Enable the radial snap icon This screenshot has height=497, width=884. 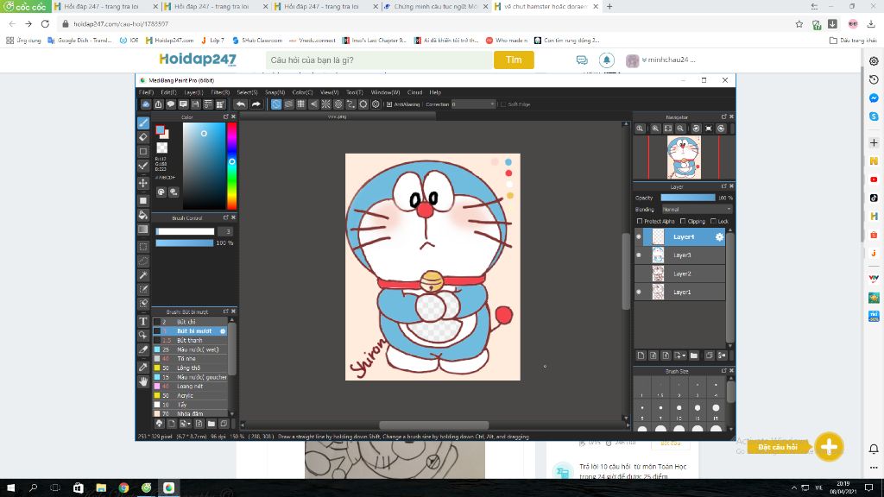tap(325, 104)
